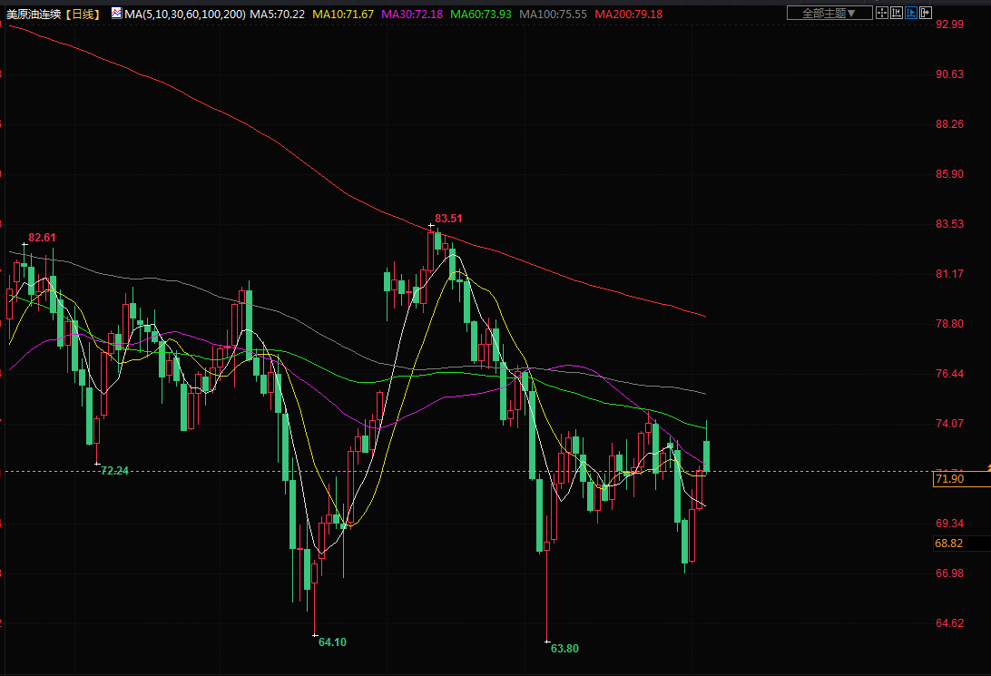Click the 68.82 price tag on the axis
Viewport: 991px width, 676px height.
pos(961,544)
